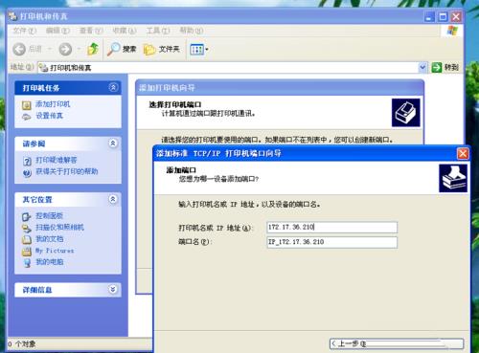The width and height of the screenshot is (479, 353).
Task: Open the Tools (工具) menu
Action: (x=158, y=31)
